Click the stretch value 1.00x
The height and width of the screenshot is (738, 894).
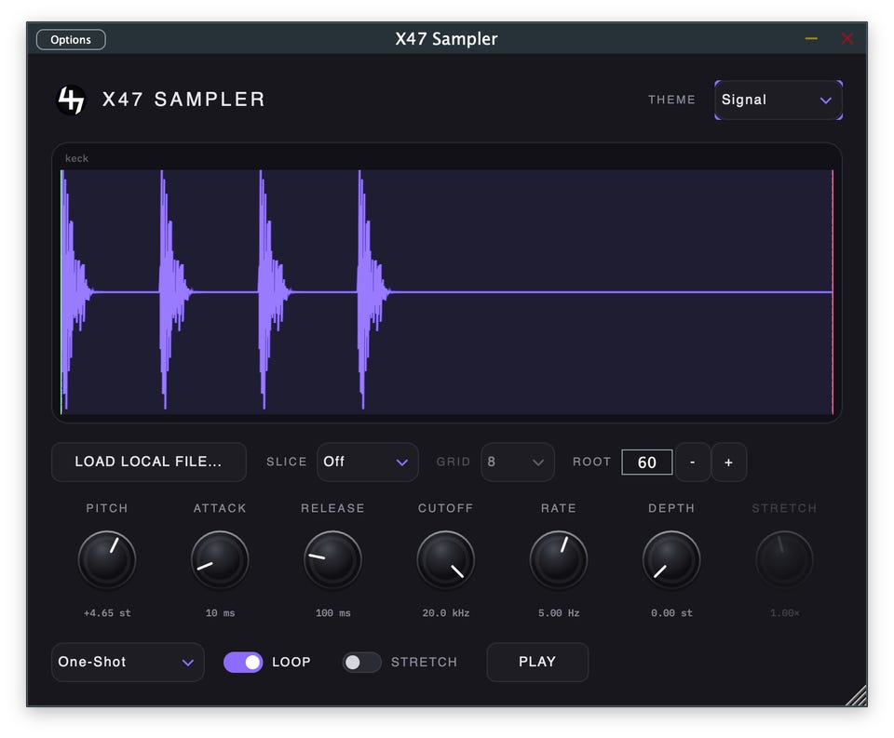784,613
